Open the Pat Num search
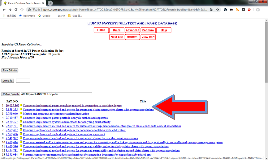Viewport: 268px width, 160px height. 148,30
